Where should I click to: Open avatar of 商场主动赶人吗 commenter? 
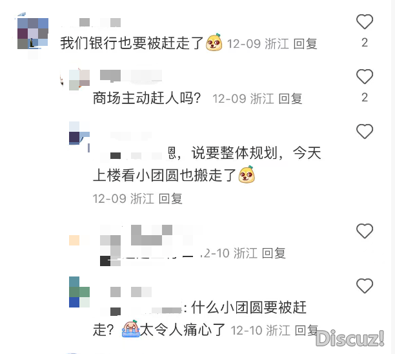click(79, 79)
